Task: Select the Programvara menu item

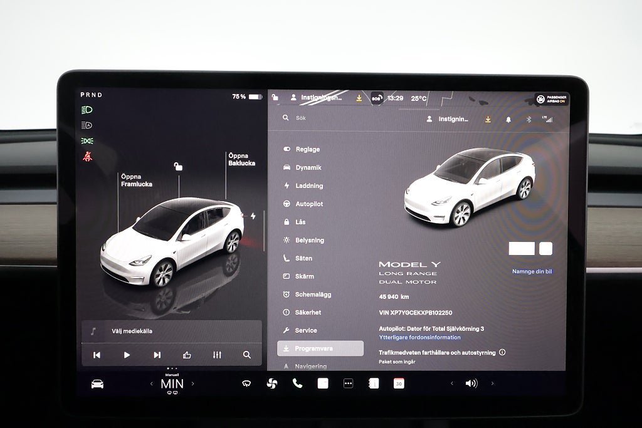Action: pyautogui.click(x=320, y=348)
